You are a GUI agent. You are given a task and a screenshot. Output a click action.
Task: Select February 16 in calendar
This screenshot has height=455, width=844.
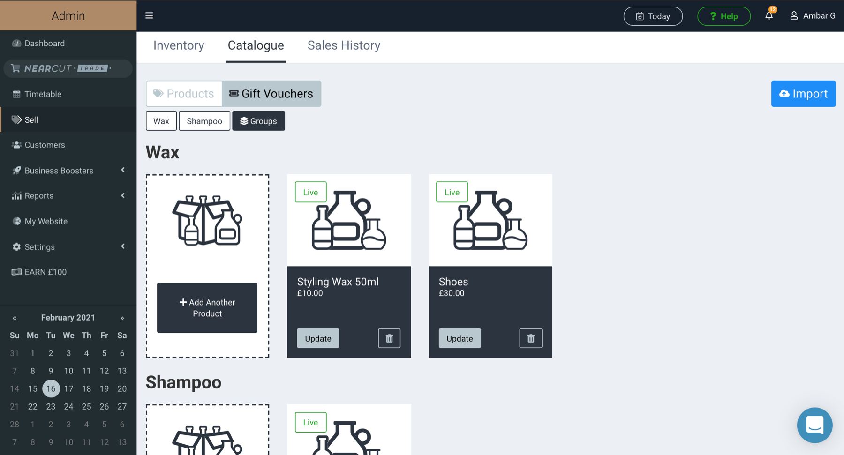(x=51, y=388)
